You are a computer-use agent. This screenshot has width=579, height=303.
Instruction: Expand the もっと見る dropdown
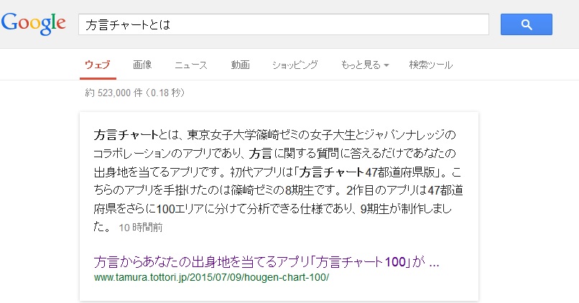(x=365, y=65)
